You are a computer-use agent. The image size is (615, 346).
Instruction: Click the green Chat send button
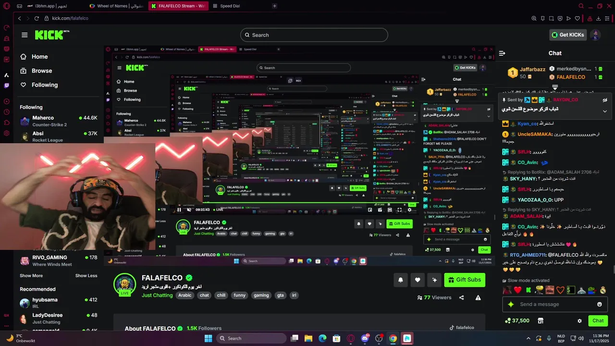click(598, 321)
